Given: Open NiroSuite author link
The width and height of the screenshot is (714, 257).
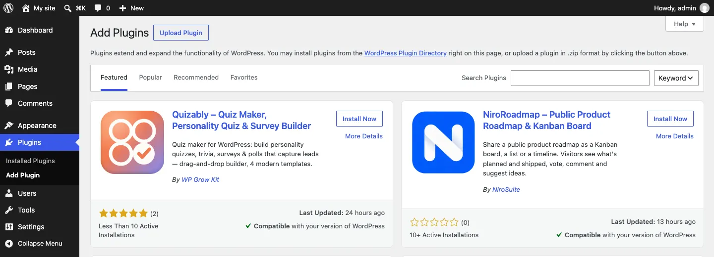Looking at the screenshot, I should (x=506, y=190).
